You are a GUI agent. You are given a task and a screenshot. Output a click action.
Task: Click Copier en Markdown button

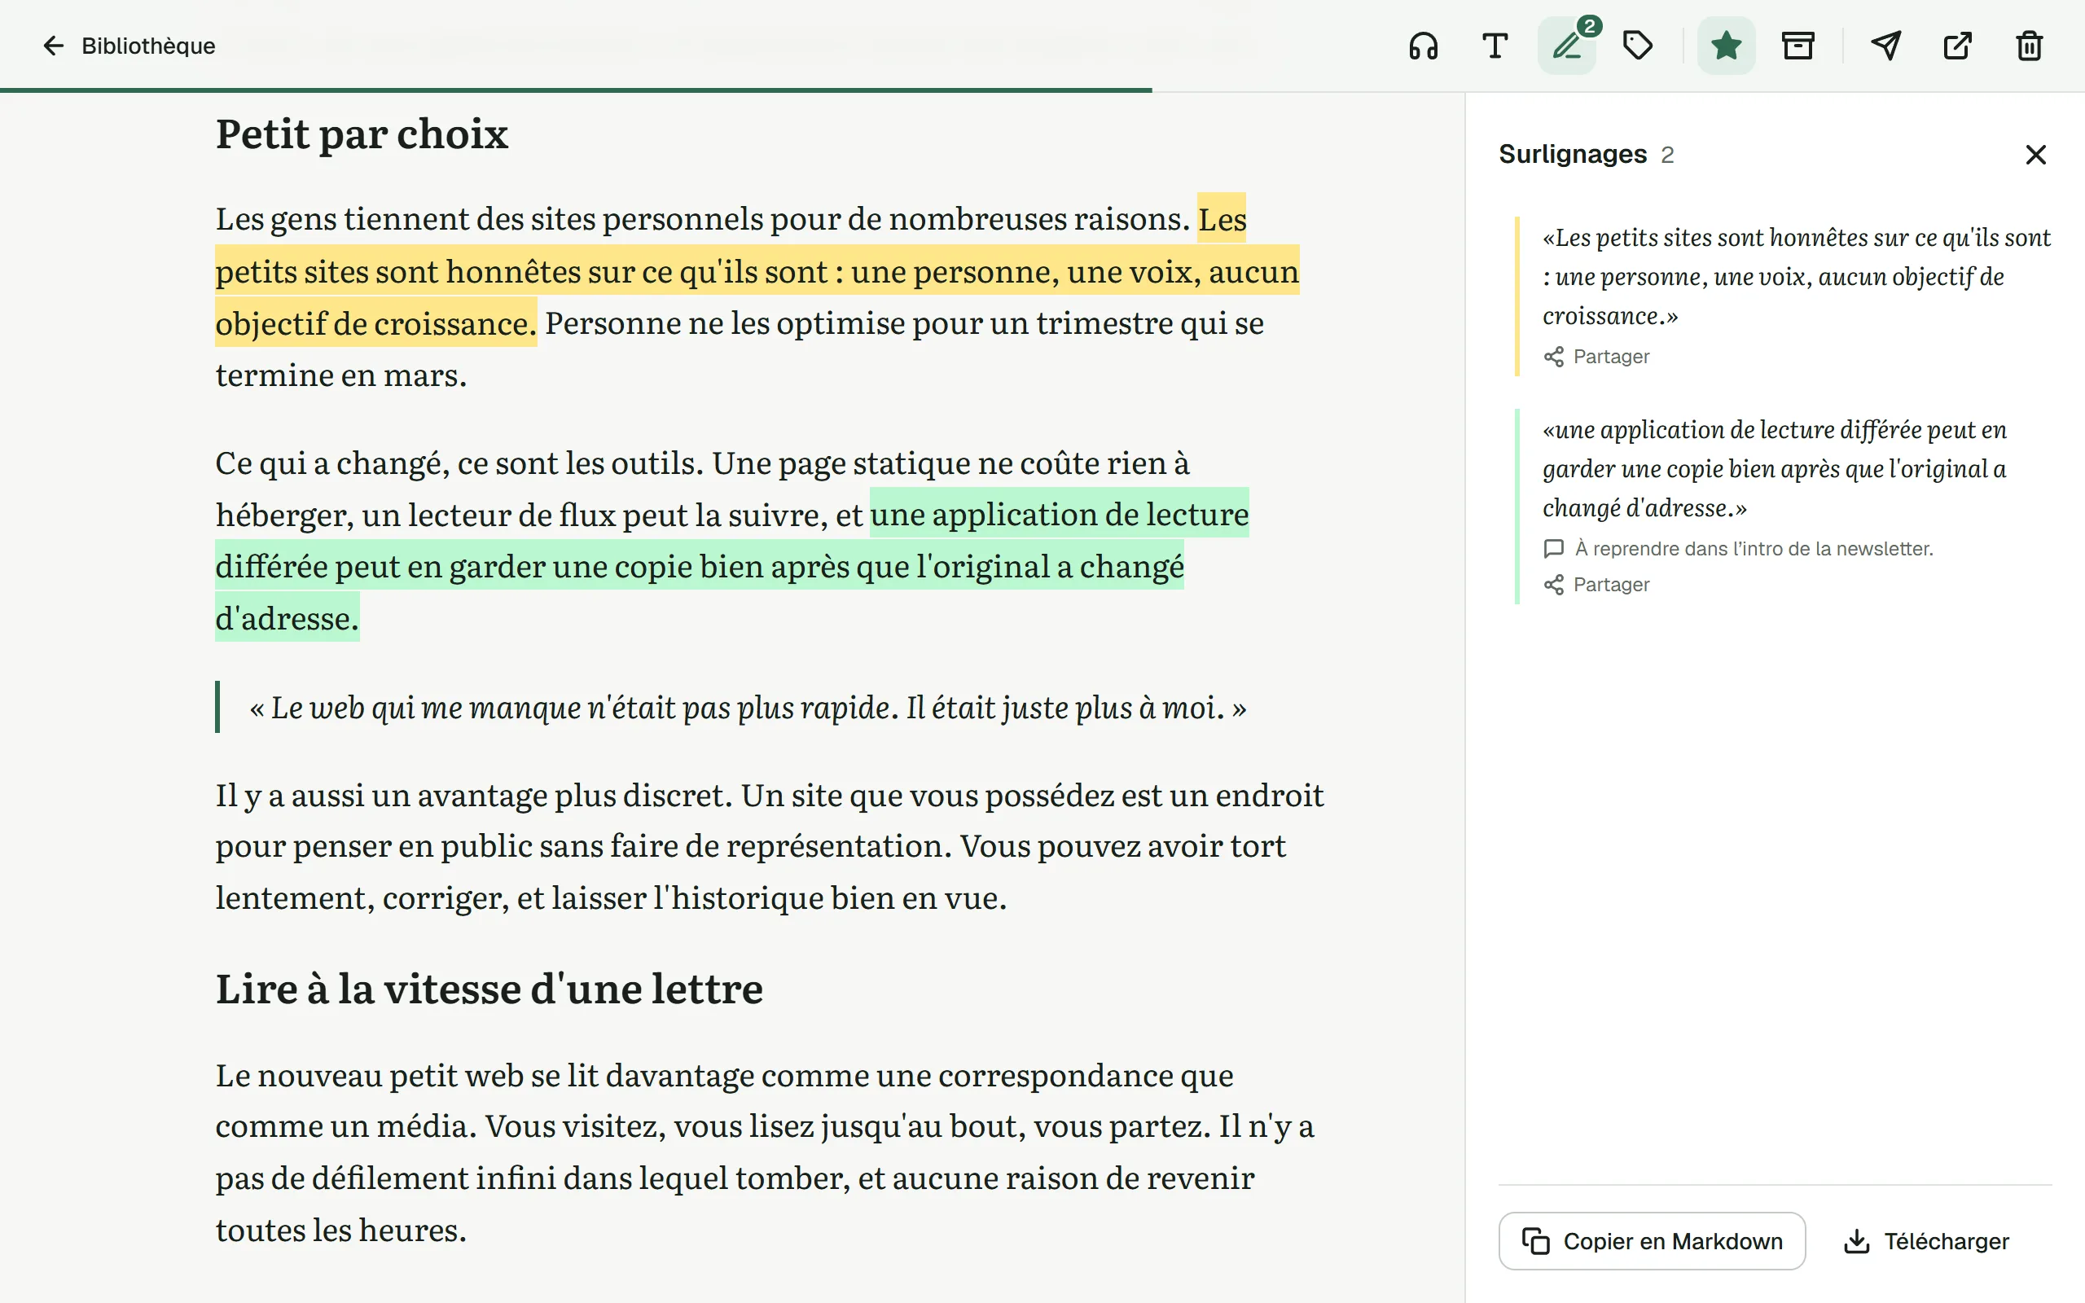pyautogui.click(x=1652, y=1241)
